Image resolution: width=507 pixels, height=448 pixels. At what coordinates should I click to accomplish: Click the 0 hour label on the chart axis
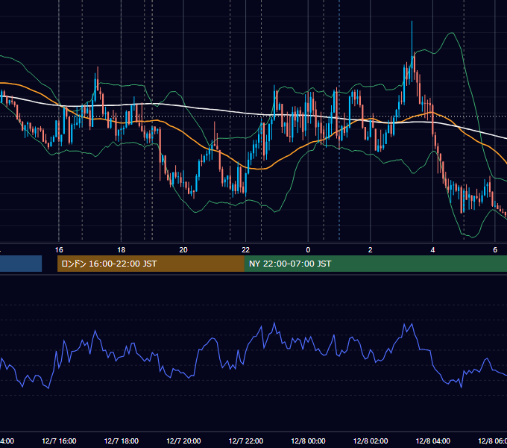pos(308,250)
